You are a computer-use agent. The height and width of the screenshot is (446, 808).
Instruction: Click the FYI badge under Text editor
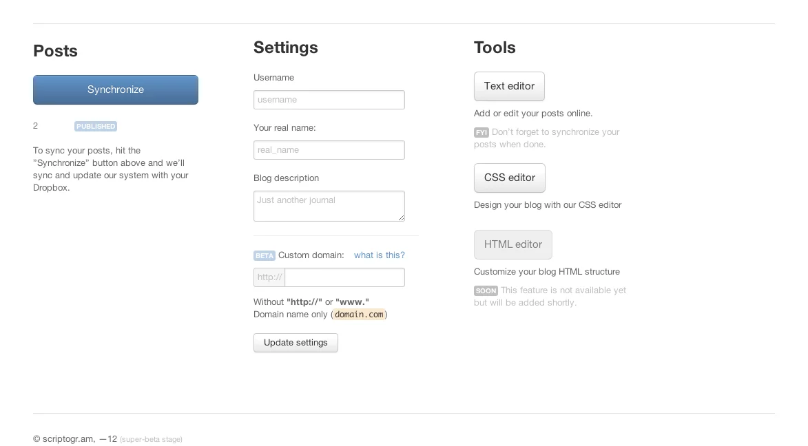[480, 132]
